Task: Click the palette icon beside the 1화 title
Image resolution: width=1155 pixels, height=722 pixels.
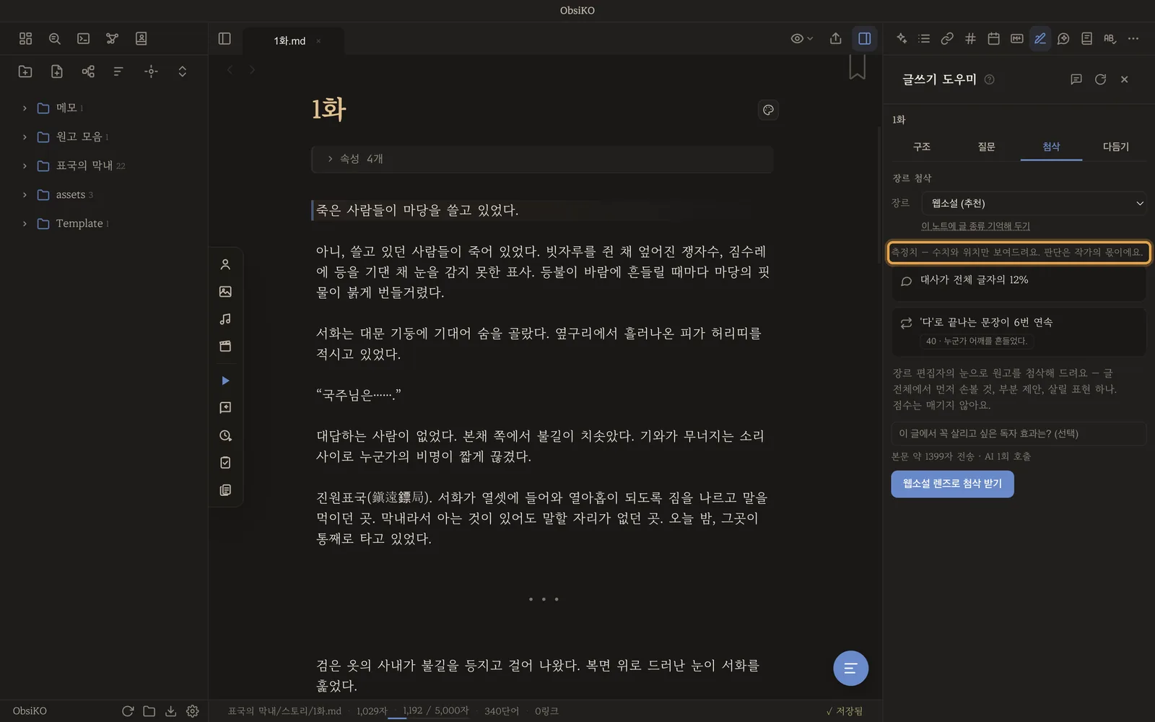Action: click(768, 110)
